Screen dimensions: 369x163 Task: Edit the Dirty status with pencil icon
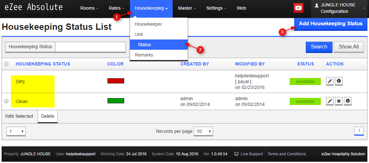pyautogui.click(x=330, y=81)
